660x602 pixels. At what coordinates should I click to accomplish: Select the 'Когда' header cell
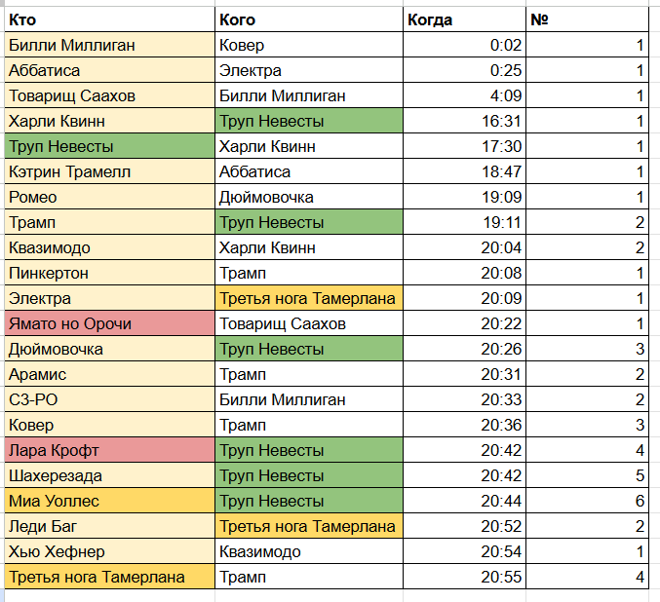(465, 19)
